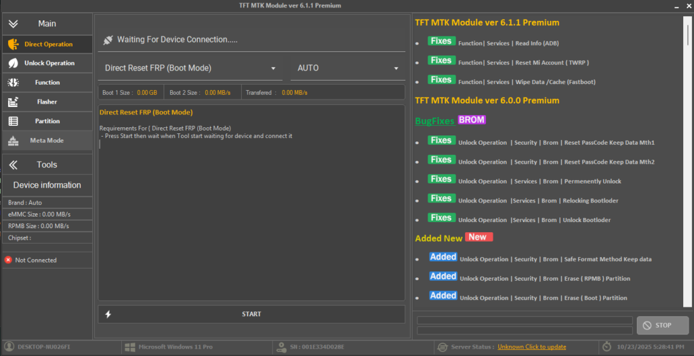Click Fixes badge for Permenently Unlock
The width and height of the screenshot is (694, 356).
(x=441, y=179)
